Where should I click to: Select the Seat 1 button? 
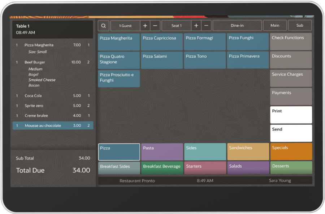click(176, 26)
